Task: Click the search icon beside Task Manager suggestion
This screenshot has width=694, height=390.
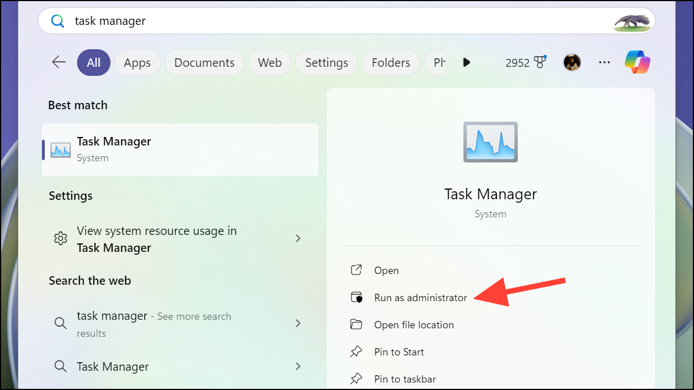Action: (x=61, y=366)
